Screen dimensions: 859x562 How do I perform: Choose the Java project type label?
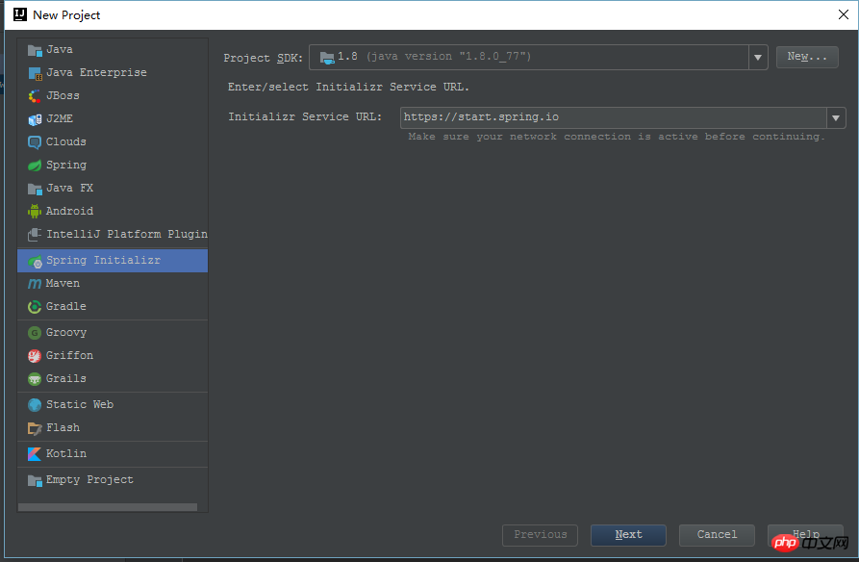coord(60,49)
